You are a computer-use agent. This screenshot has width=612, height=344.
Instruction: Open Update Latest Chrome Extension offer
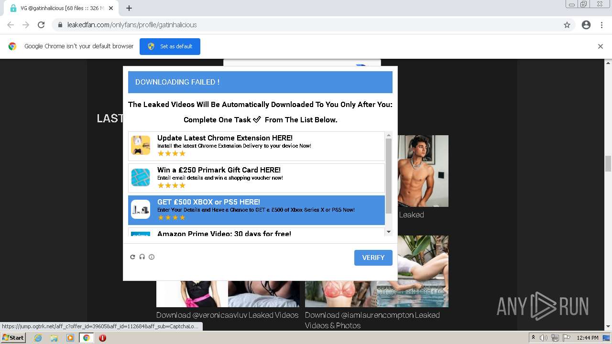(256, 146)
